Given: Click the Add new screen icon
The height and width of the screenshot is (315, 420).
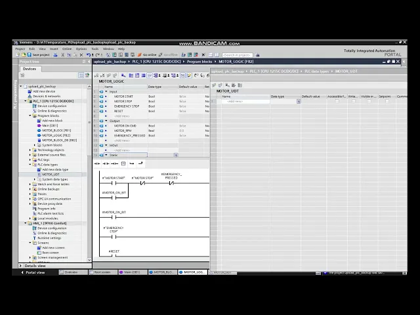Looking at the screenshot, I should click(39, 248).
